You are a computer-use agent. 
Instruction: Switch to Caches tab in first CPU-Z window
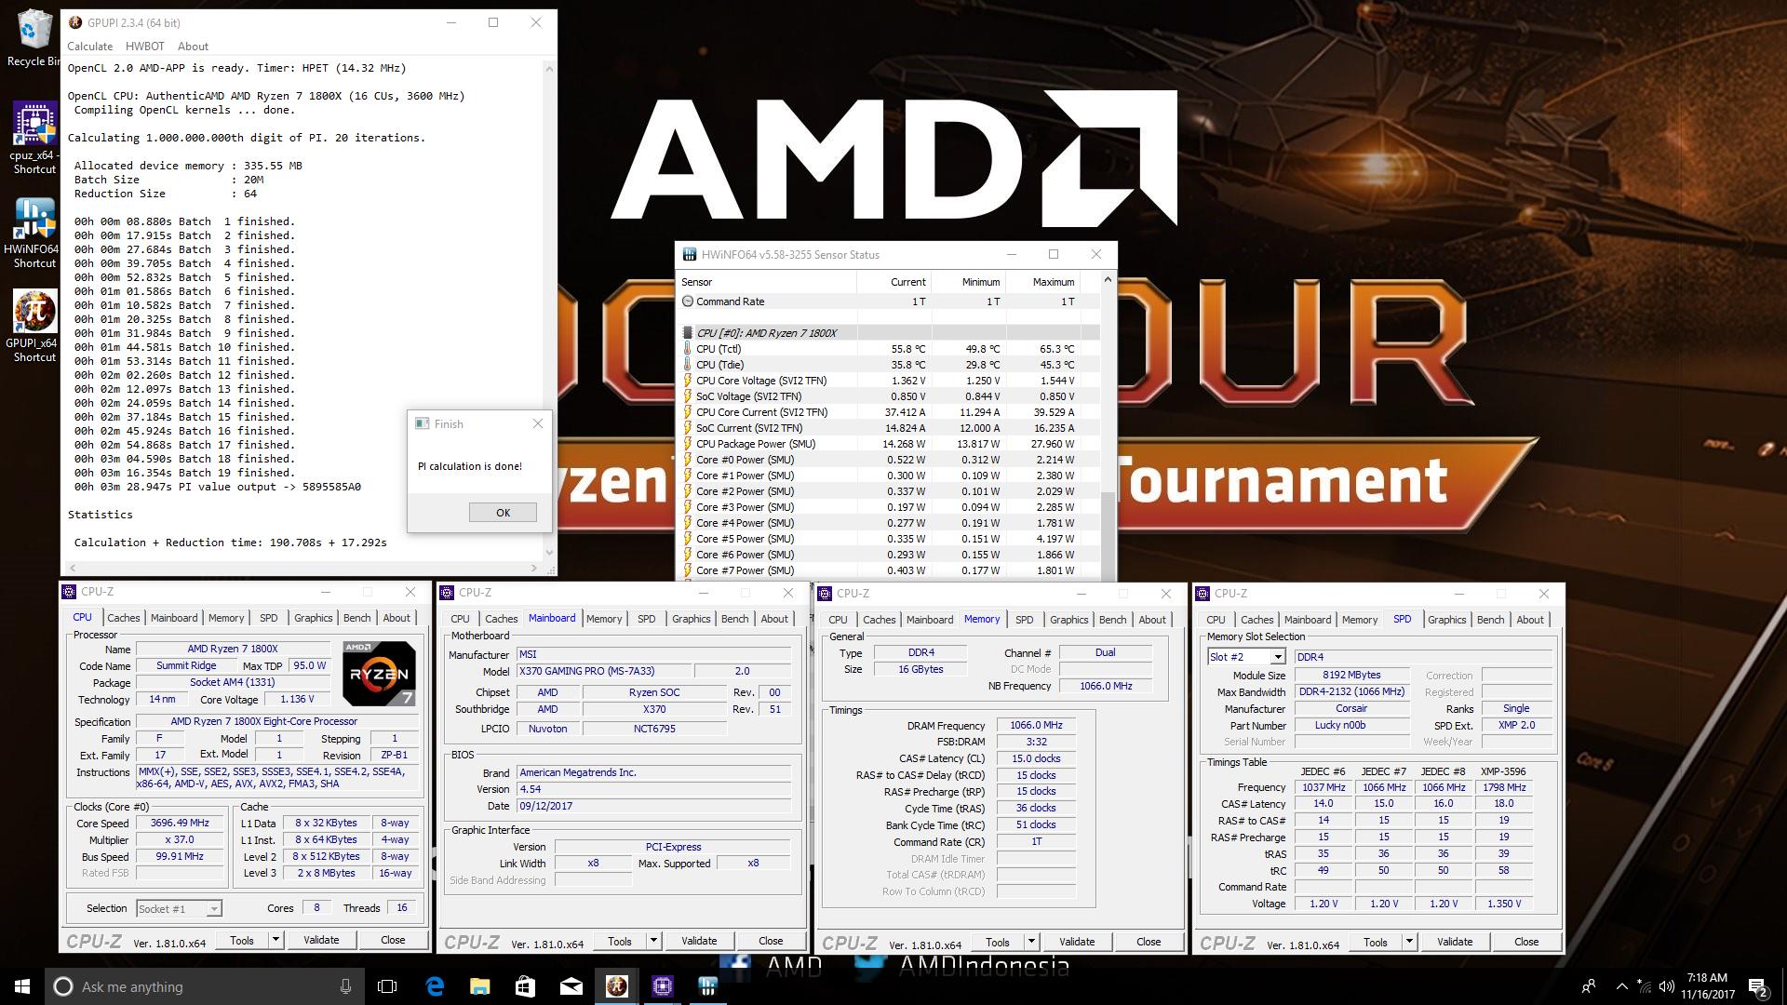123,618
